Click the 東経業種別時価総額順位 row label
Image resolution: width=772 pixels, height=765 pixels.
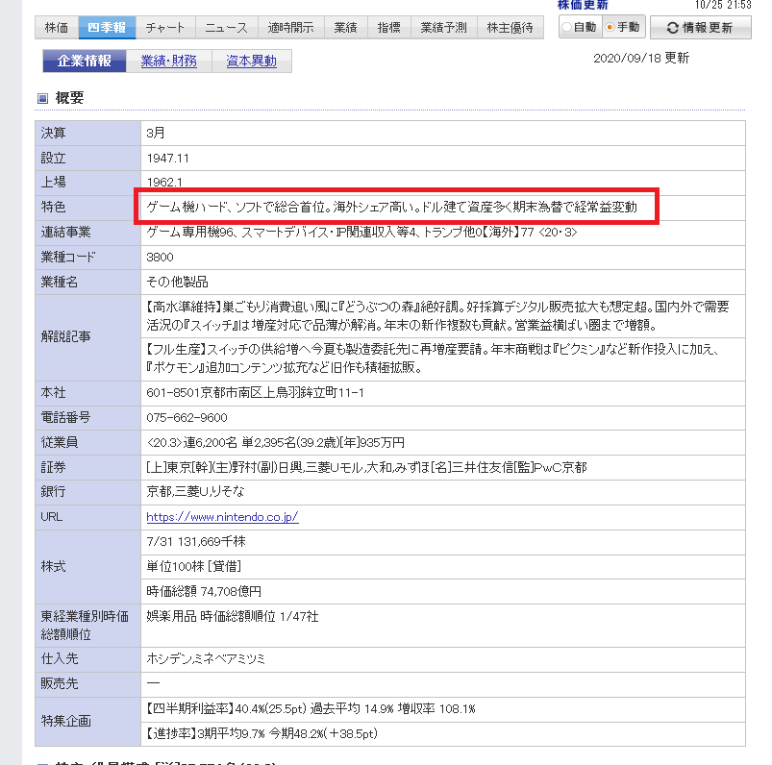click(85, 626)
